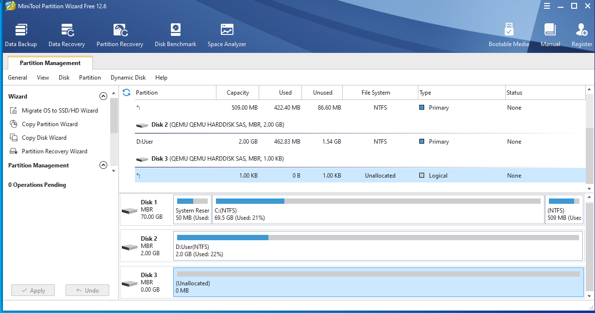Click the Undo button
Screen dimensions: 595x313
point(87,290)
